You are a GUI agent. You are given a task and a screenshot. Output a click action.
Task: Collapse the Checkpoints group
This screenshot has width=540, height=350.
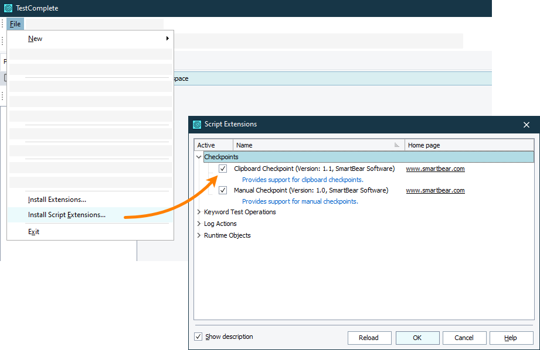199,157
